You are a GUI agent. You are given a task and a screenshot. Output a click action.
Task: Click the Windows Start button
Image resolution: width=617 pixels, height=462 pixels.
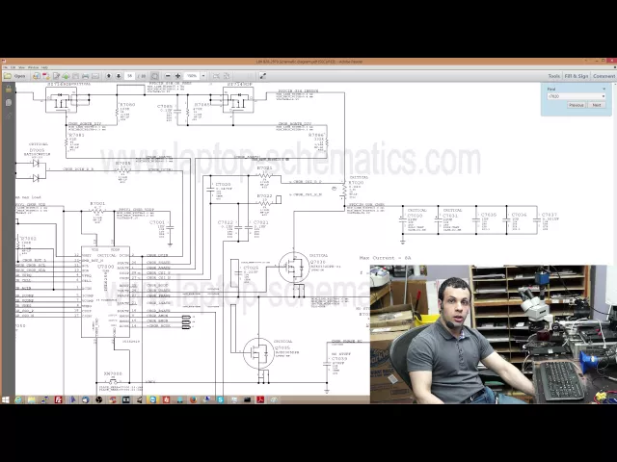(x=6, y=400)
